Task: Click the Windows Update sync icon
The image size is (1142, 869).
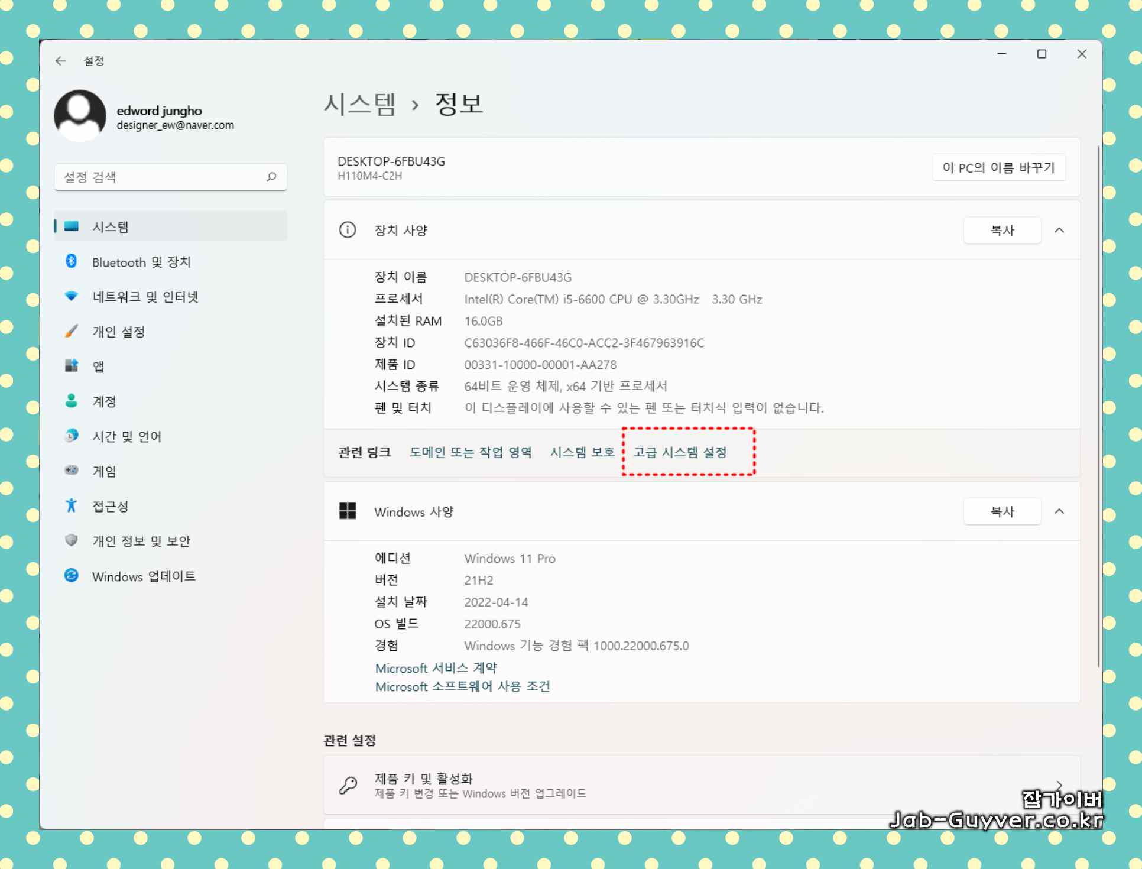Action: tap(71, 575)
